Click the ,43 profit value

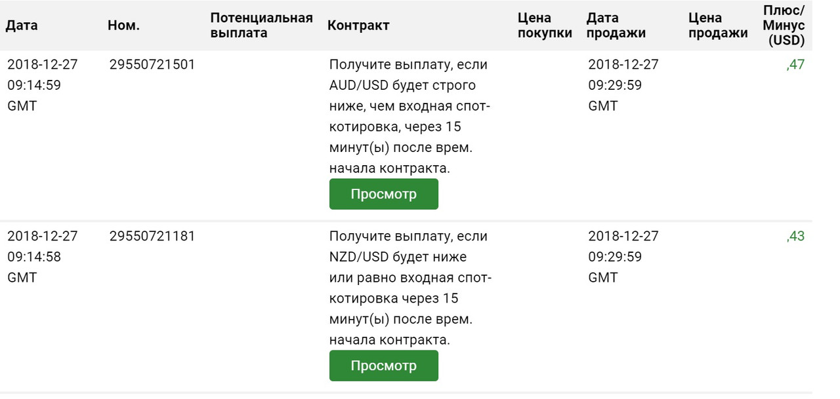tap(795, 237)
